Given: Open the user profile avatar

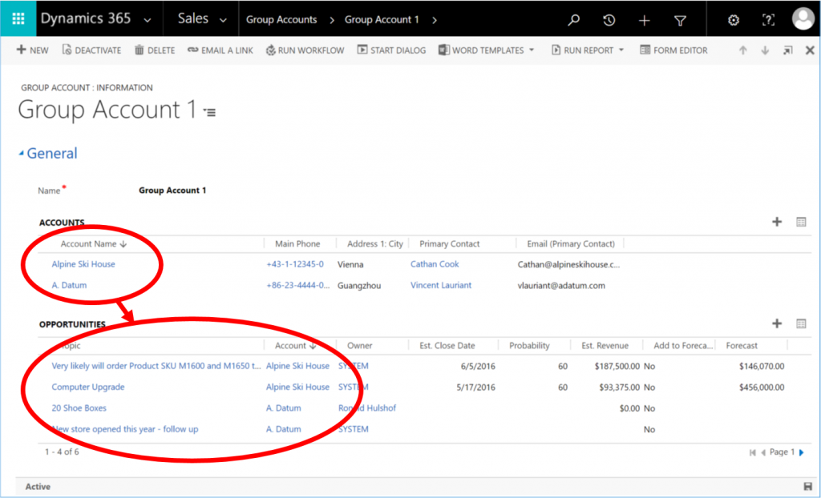Looking at the screenshot, I should pyautogui.click(x=803, y=19).
